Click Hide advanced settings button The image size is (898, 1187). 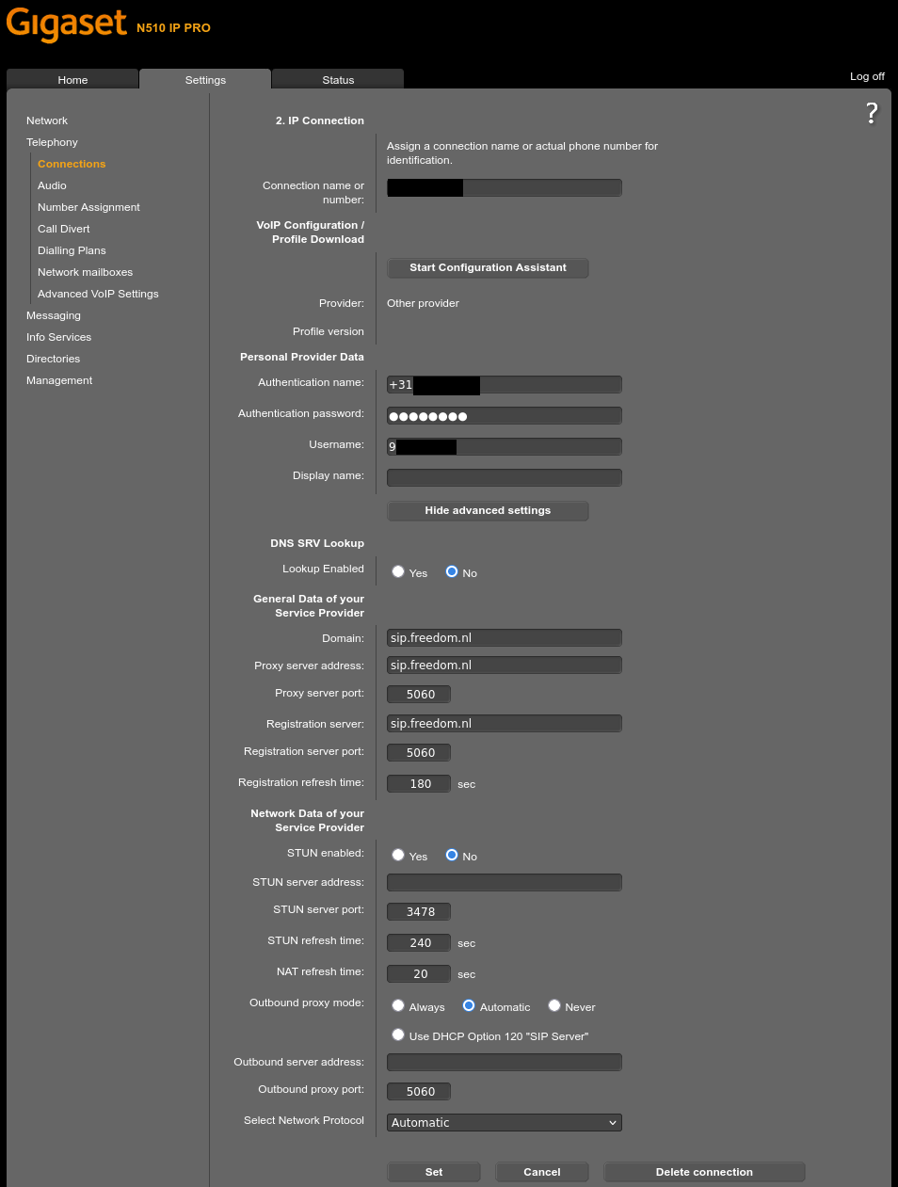click(x=488, y=510)
